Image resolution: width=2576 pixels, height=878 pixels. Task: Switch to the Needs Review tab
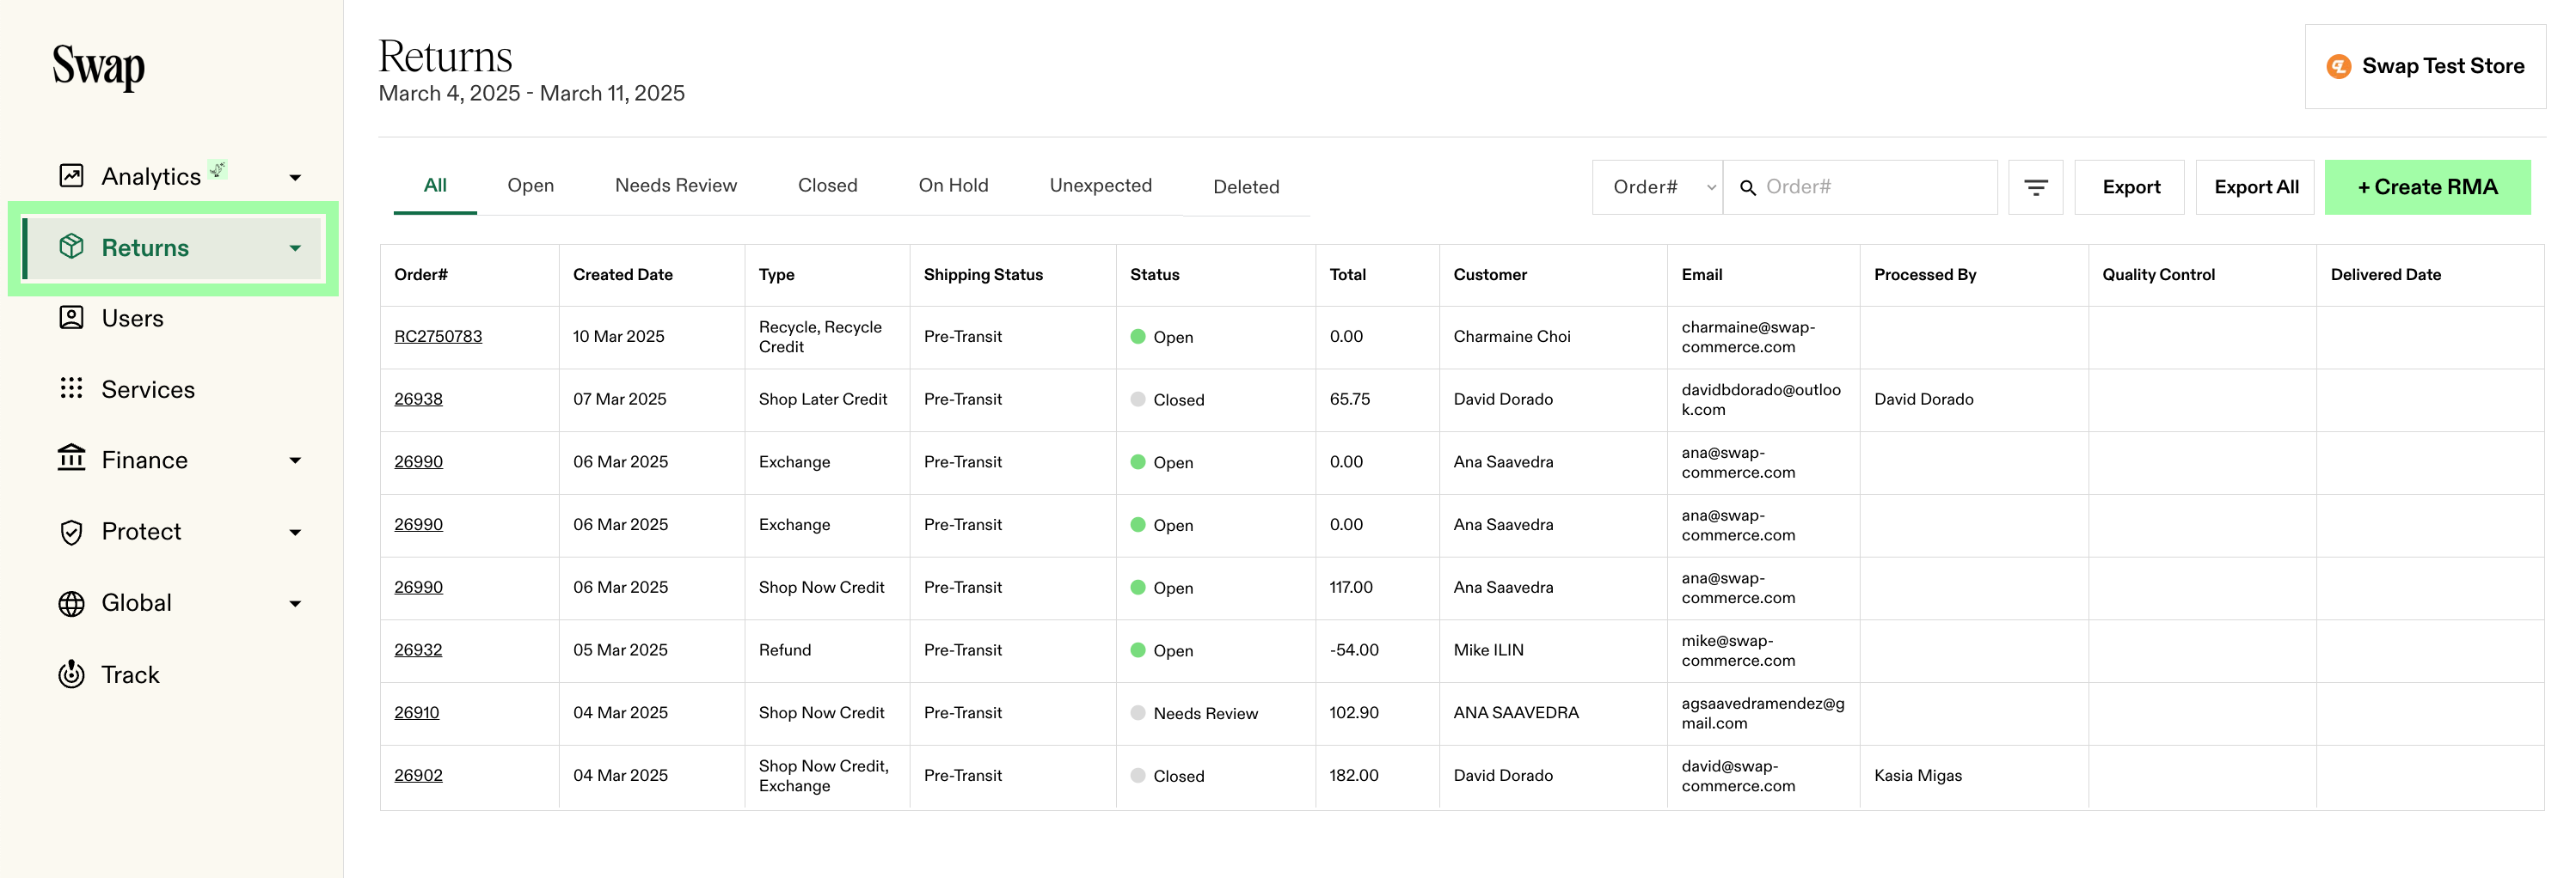(676, 186)
